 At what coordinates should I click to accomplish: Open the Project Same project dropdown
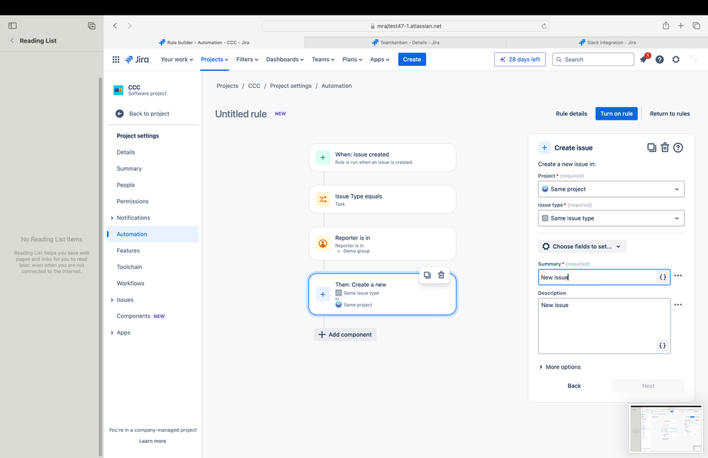[611, 189]
